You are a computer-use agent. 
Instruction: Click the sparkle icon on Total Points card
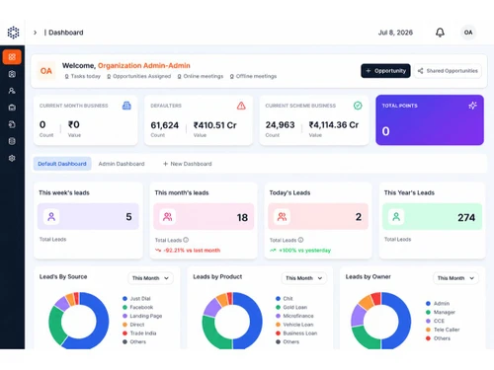click(x=472, y=106)
